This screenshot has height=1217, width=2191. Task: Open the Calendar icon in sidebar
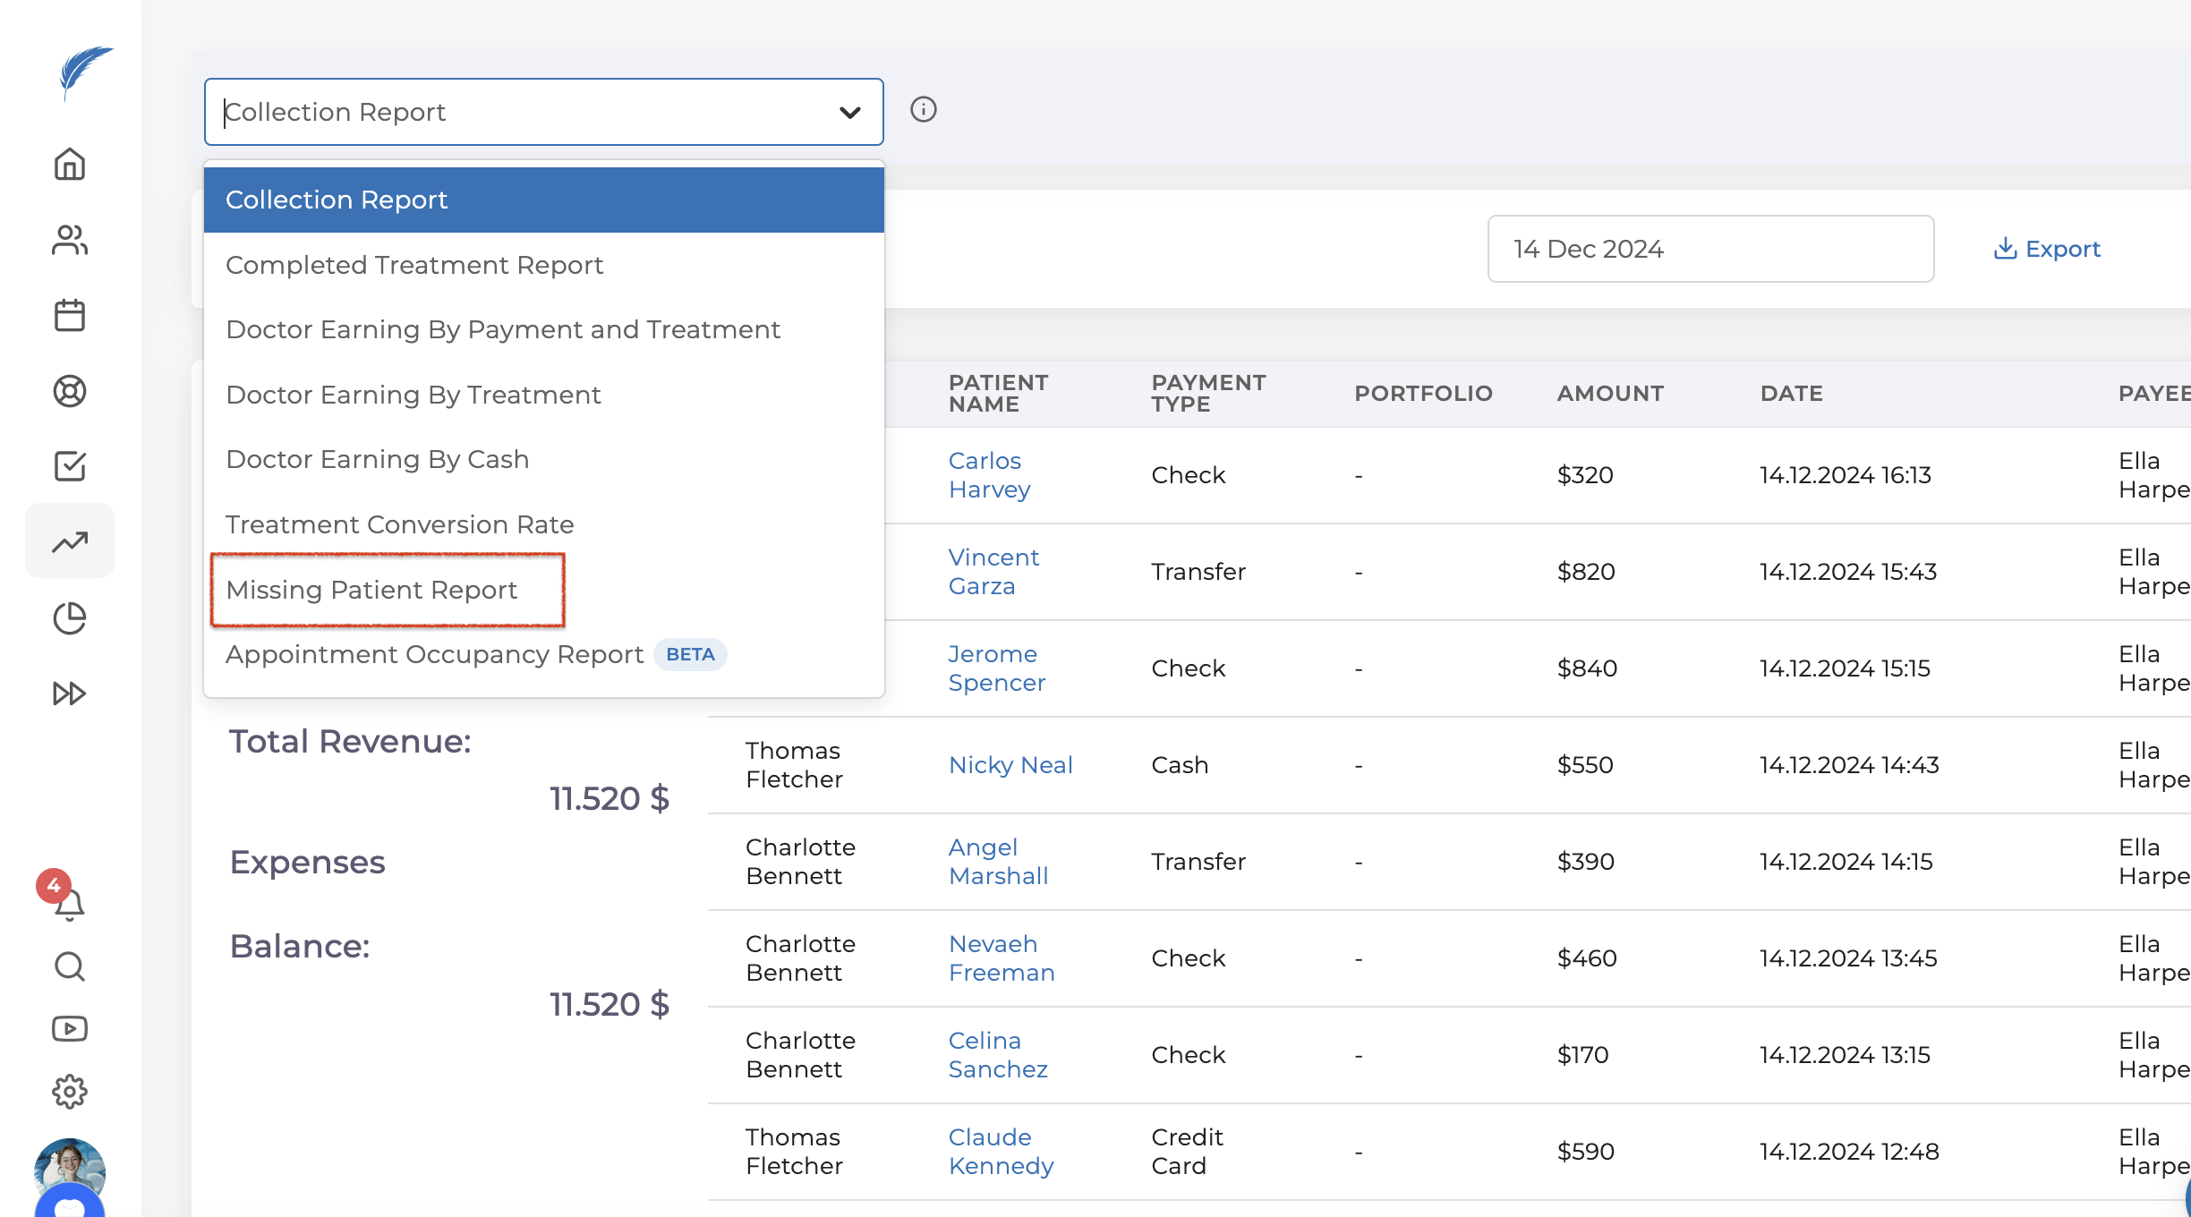pyautogui.click(x=70, y=315)
